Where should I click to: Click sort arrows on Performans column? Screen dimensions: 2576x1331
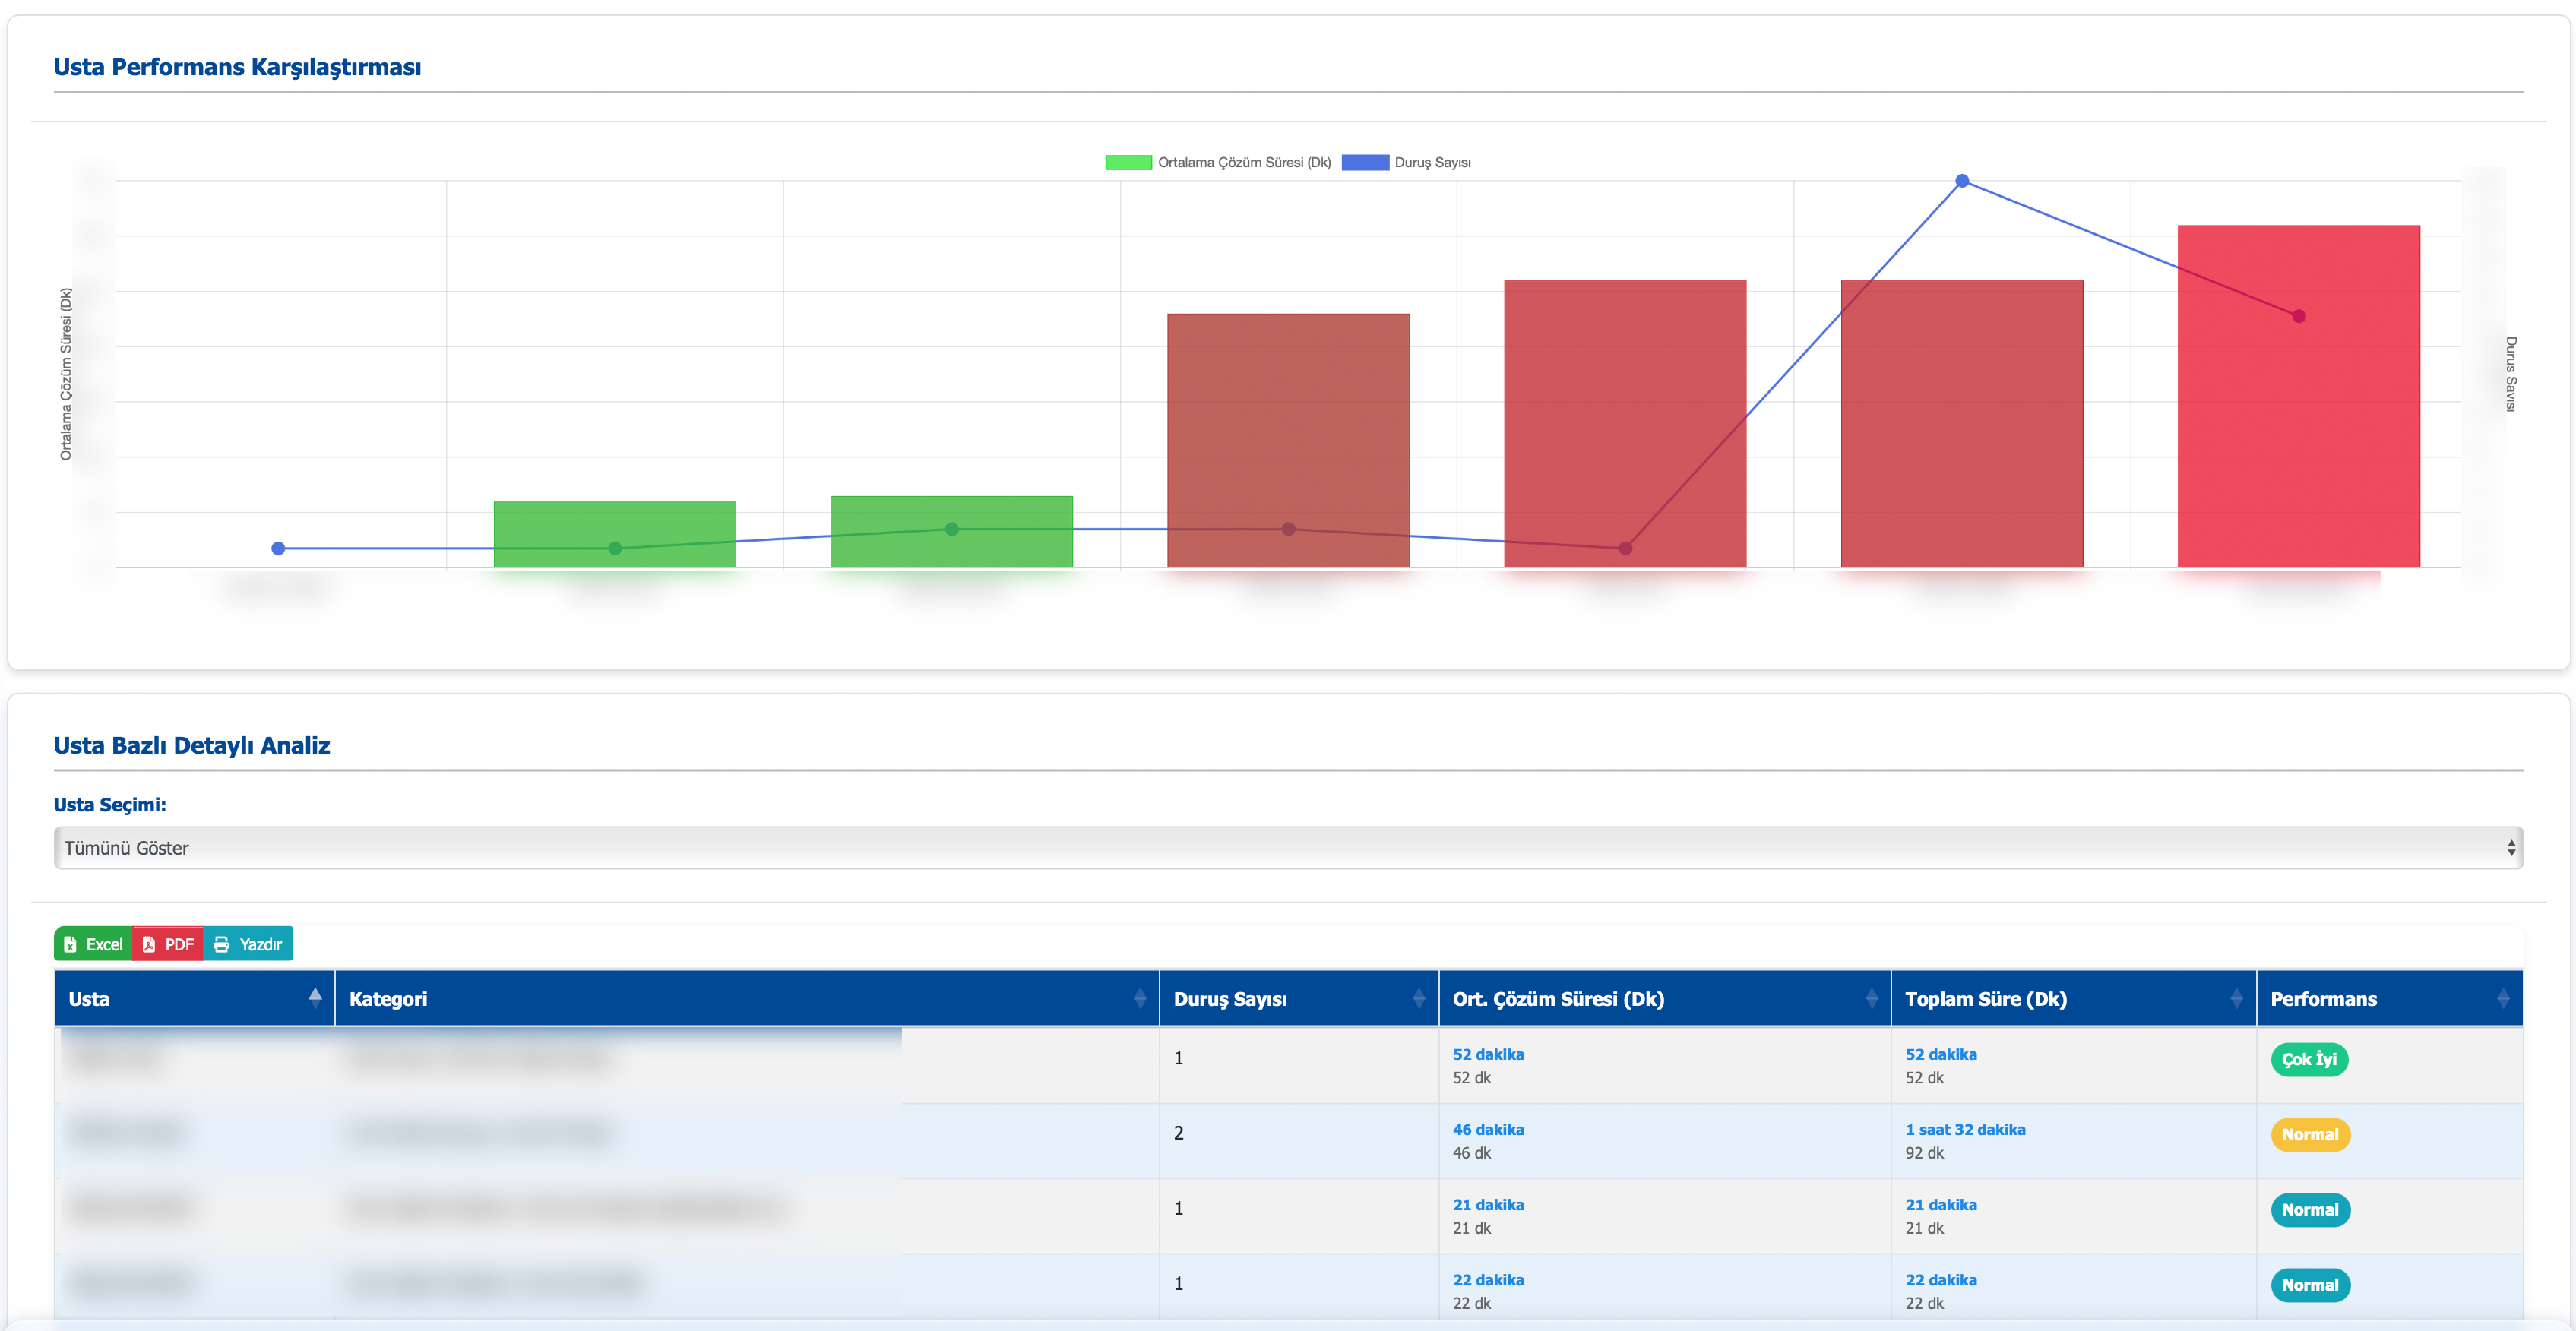pos(2502,998)
